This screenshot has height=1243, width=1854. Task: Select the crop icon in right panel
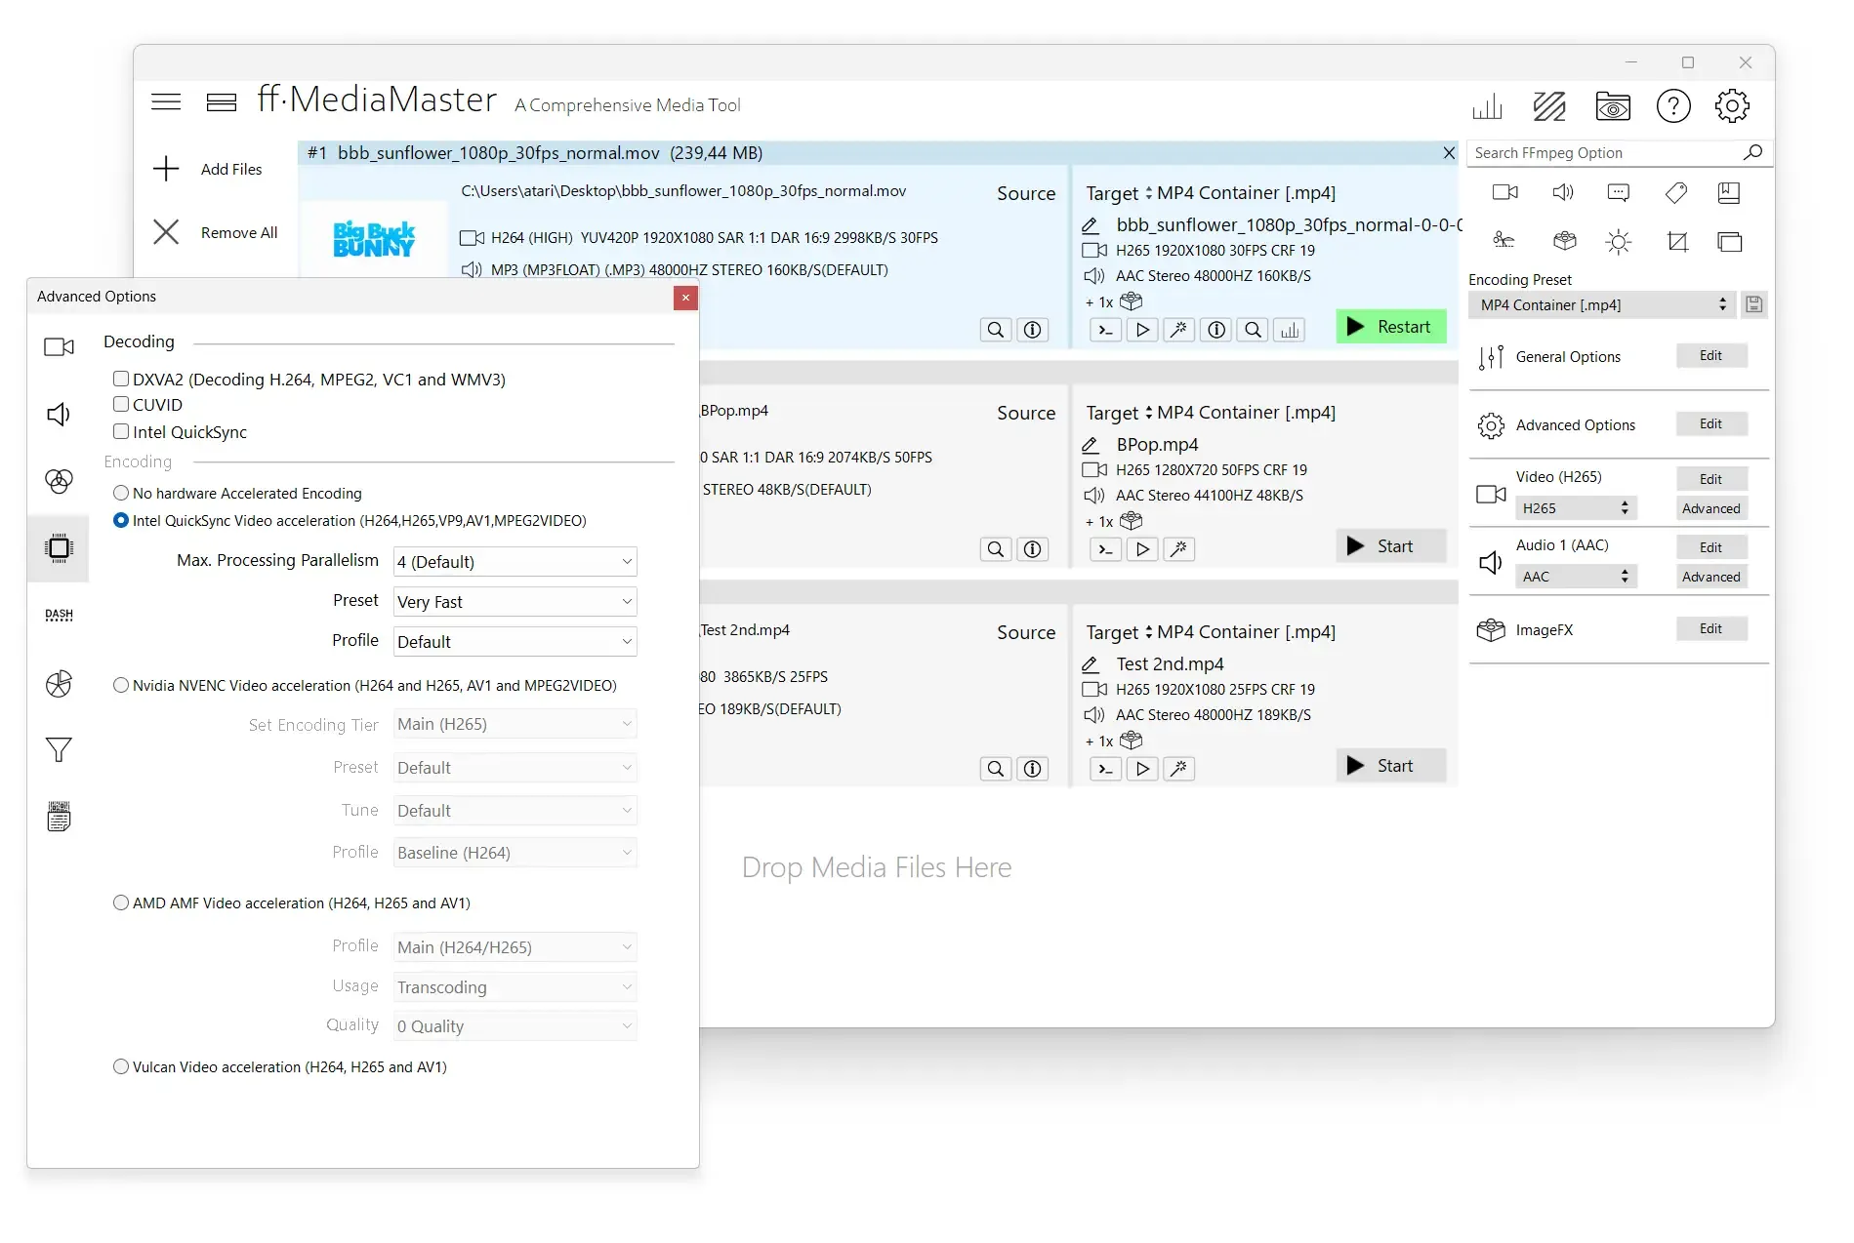coord(1677,242)
